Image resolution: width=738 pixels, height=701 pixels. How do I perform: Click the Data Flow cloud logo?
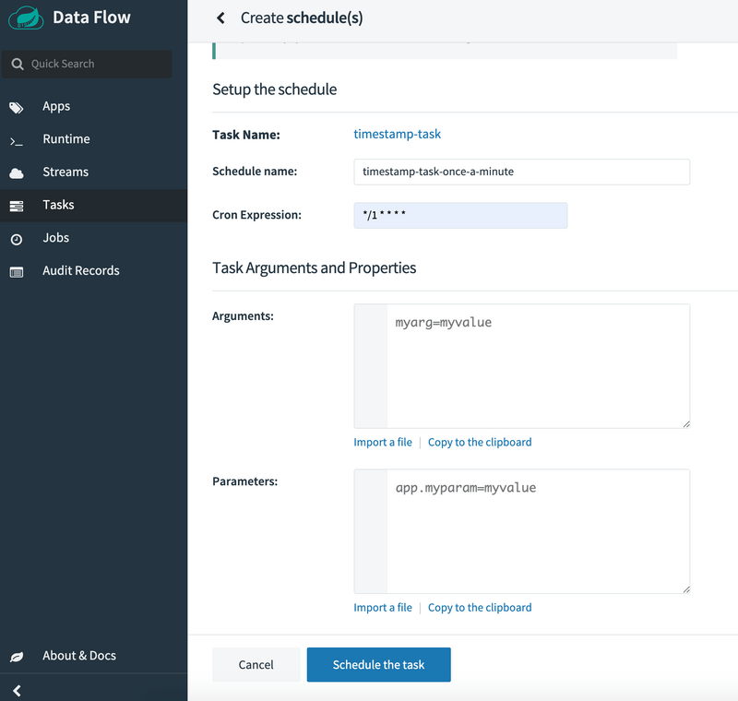(26, 18)
